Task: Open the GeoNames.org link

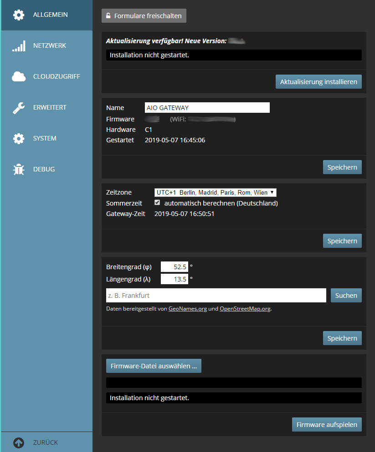Action: tap(187, 309)
